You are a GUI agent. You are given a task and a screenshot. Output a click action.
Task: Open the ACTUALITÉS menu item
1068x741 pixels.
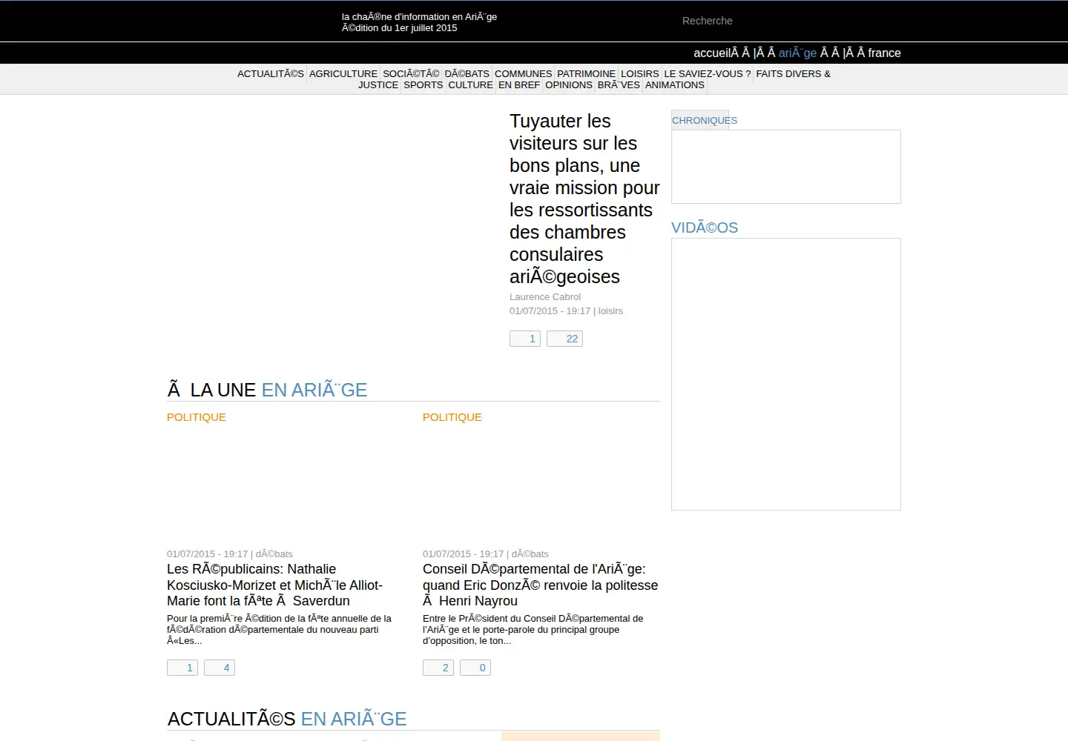coord(271,73)
